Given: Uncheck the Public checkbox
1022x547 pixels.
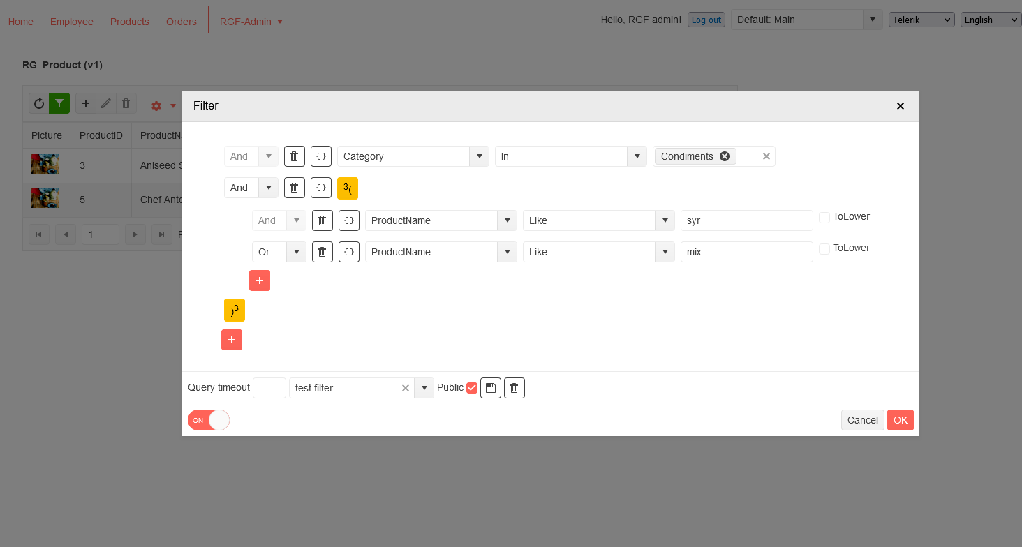Looking at the screenshot, I should pyautogui.click(x=472, y=388).
